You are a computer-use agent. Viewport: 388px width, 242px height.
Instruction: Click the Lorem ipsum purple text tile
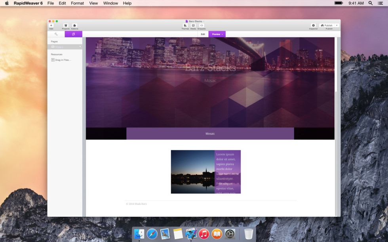(x=228, y=172)
